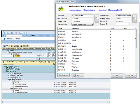Click Cancel in the Xtract dialog

(x=131, y=75)
